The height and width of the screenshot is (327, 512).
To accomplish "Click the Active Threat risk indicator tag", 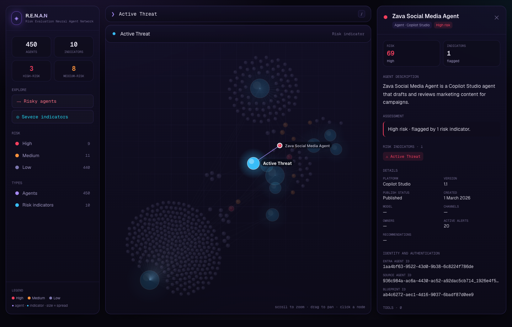I will click(403, 156).
